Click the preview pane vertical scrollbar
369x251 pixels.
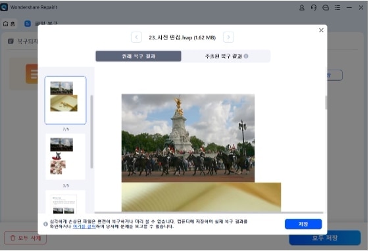326,103
